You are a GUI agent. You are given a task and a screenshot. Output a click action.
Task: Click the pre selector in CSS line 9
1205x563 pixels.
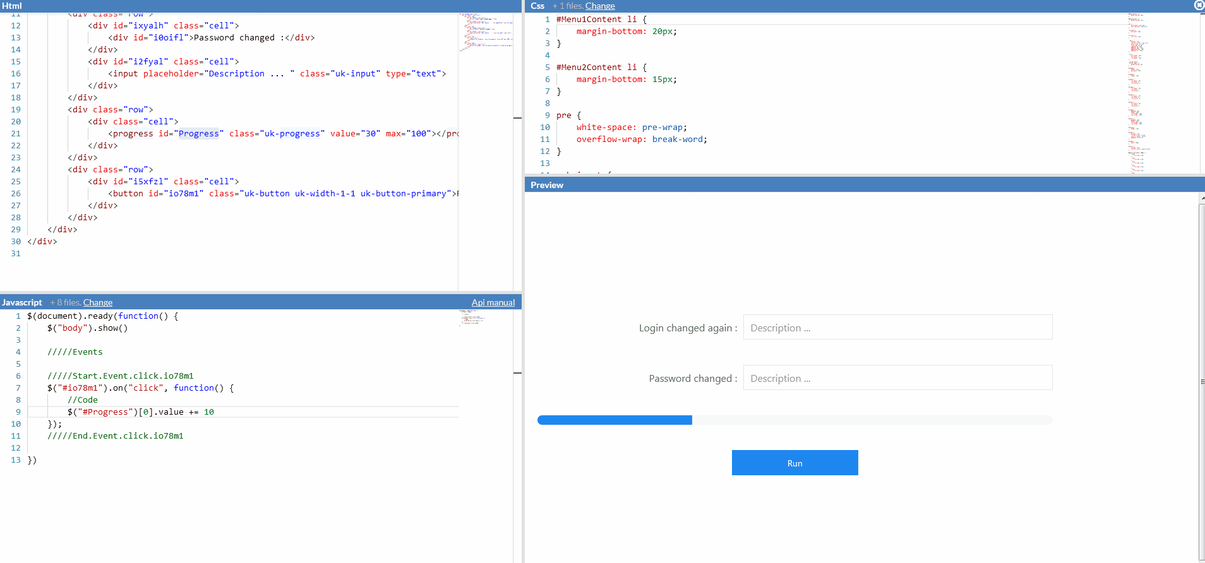(563, 116)
